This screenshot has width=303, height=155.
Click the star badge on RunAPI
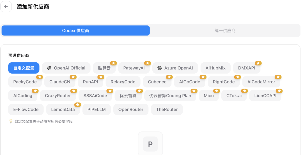click(101, 77)
